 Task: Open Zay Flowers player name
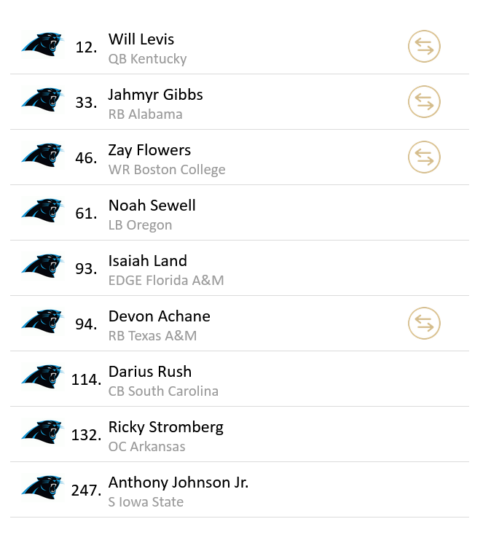pyautogui.click(x=149, y=150)
